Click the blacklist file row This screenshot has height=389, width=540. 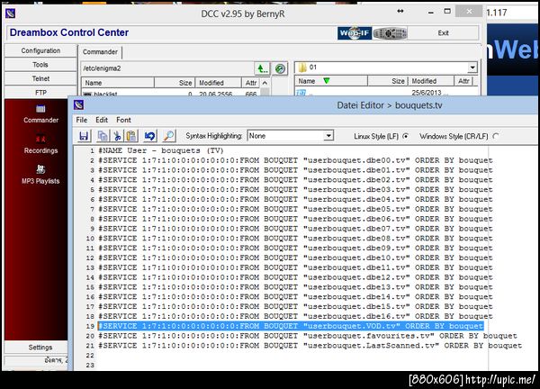tap(170, 94)
